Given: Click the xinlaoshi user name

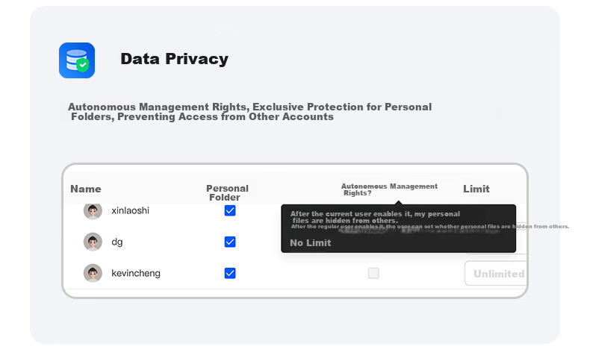Looking at the screenshot, I should [130, 211].
